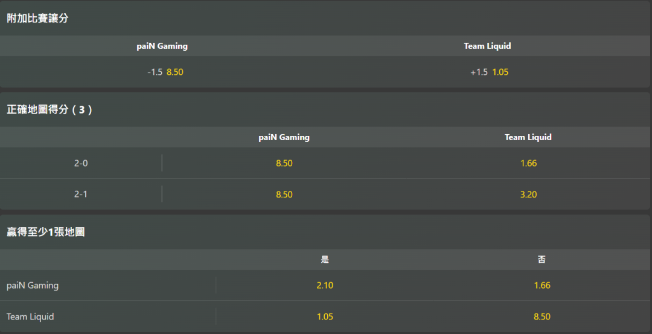
Task: Pick Team Liquid 2-0 score at 1.66
Action: 528,164
